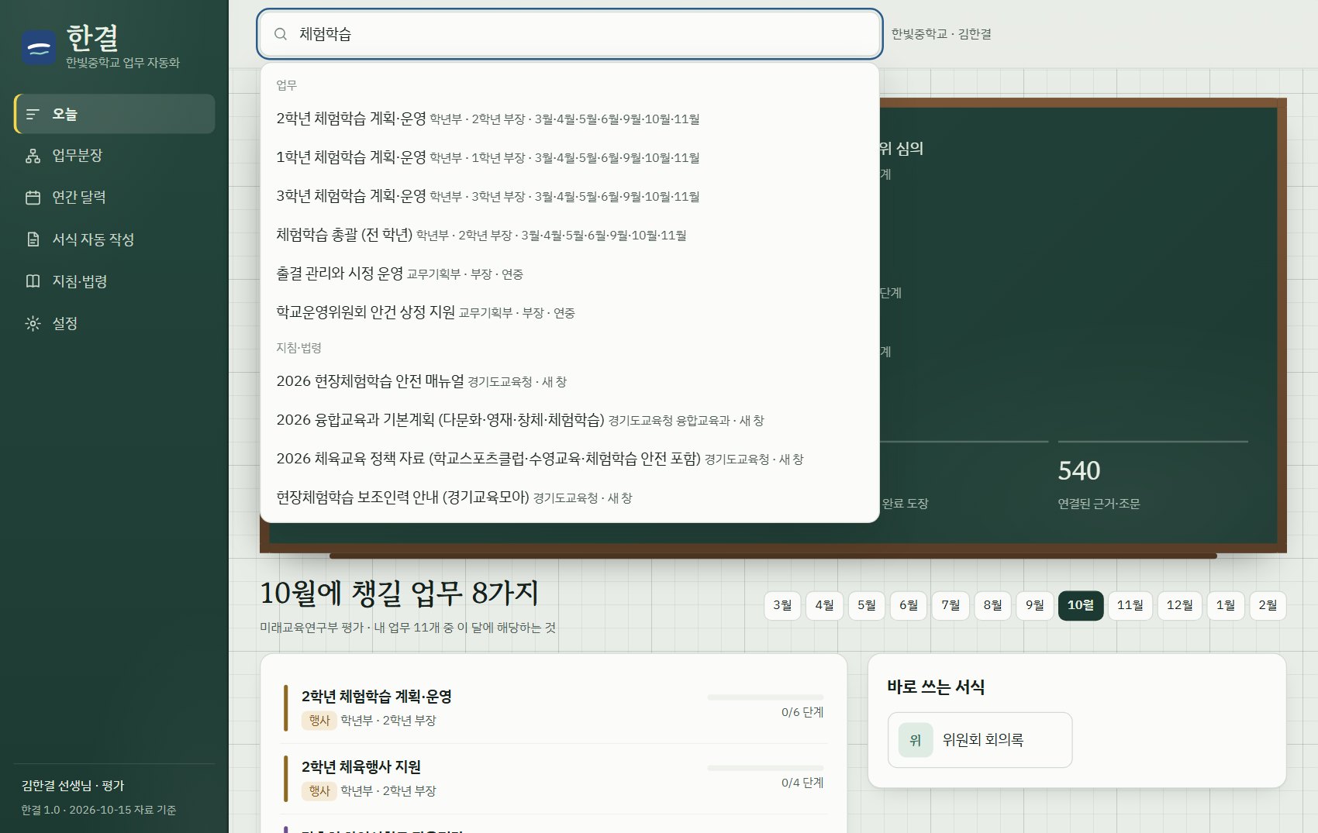Click the 설정 gear icon
The width and height of the screenshot is (1318, 833).
click(x=33, y=323)
